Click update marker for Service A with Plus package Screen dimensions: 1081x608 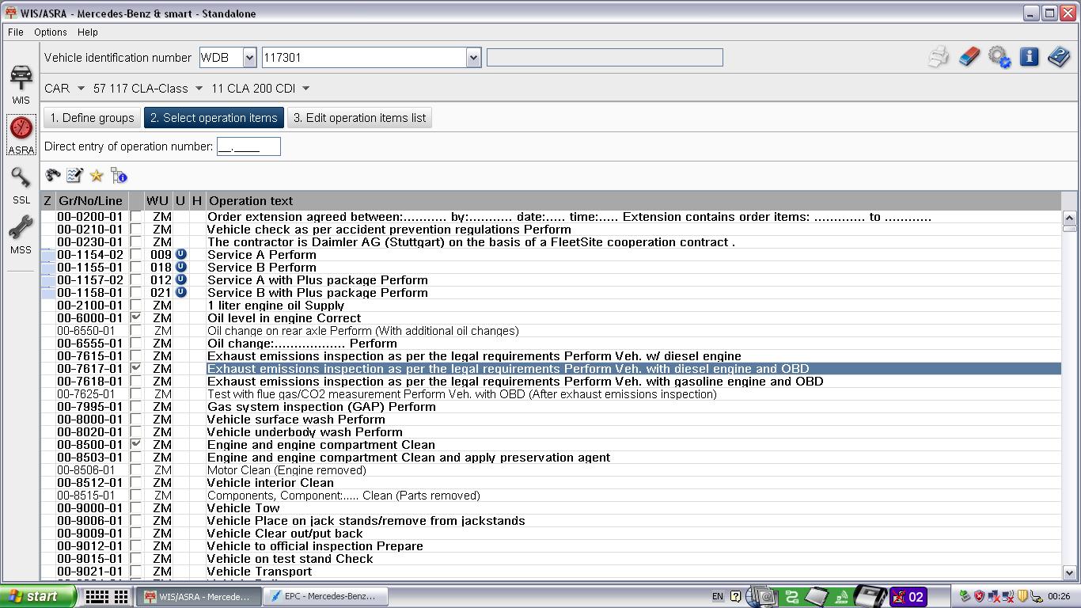click(180, 279)
